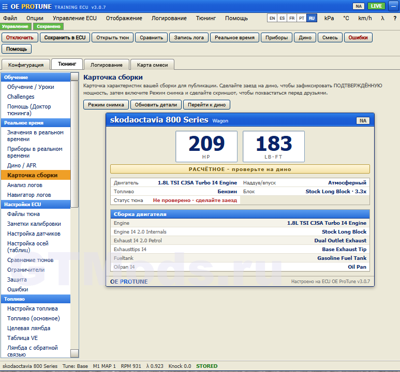Viewport: 400px width, 372px height.
Task: Enable Режим снимка
Action: pyautogui.click(x=106, y=105)
